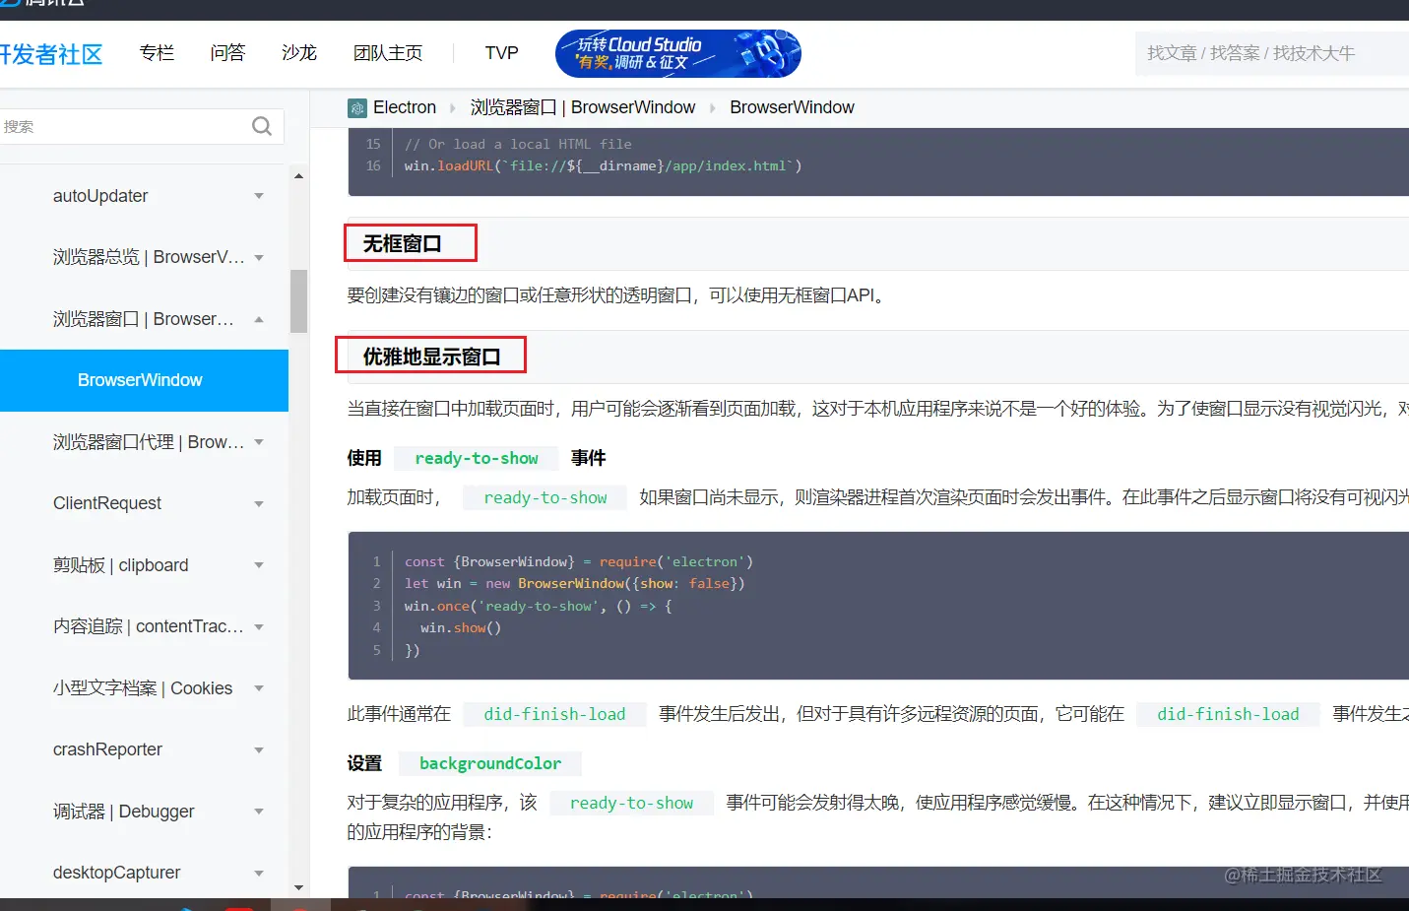This screenshot has height=911, width=1409.
Task: Click the sidebar scrollbar thumb
Action: pyautogui.click(x=298, y=301)
